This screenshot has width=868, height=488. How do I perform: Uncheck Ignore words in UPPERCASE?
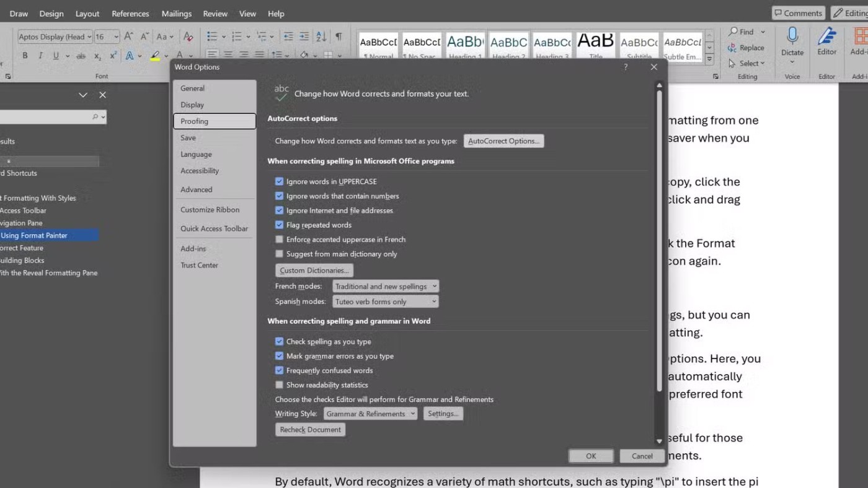pyautogui.click(x=279, y=181)
